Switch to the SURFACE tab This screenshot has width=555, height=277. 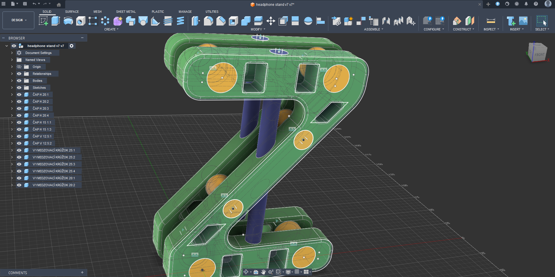(x=72, y=12)
